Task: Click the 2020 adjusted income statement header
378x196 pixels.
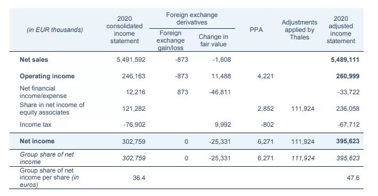Action: (341, 30)
